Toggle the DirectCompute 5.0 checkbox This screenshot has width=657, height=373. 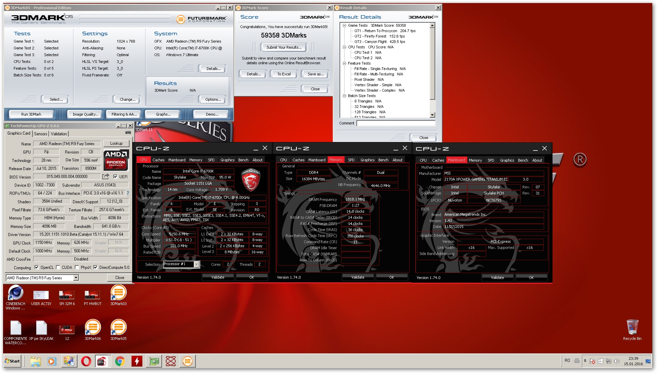[x=95, y=267]
